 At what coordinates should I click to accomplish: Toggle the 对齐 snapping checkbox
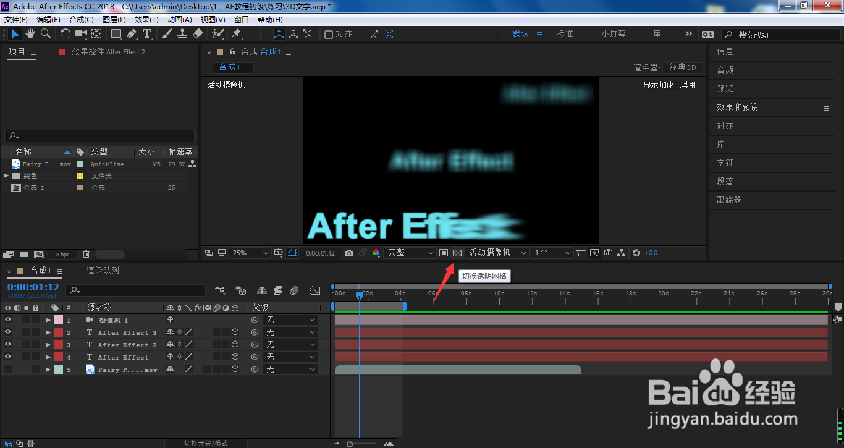329,34
